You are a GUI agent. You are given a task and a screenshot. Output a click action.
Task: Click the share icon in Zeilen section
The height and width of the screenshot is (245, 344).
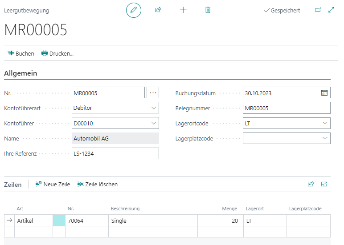pos(311,184)
